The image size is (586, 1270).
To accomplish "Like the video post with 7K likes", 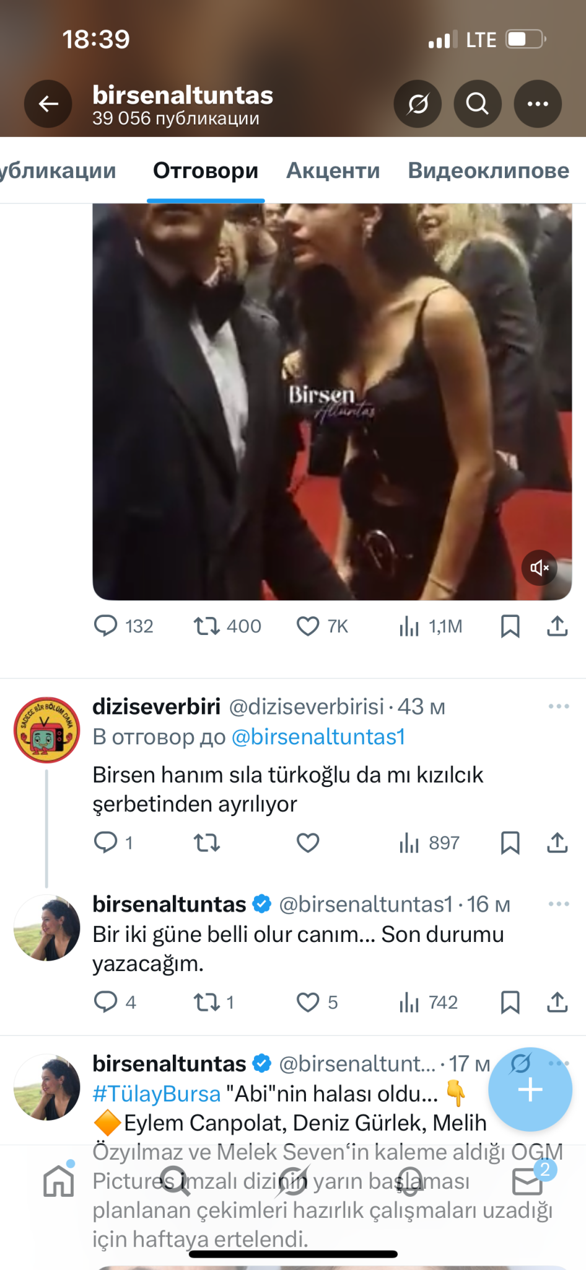I will pos(308,626).
